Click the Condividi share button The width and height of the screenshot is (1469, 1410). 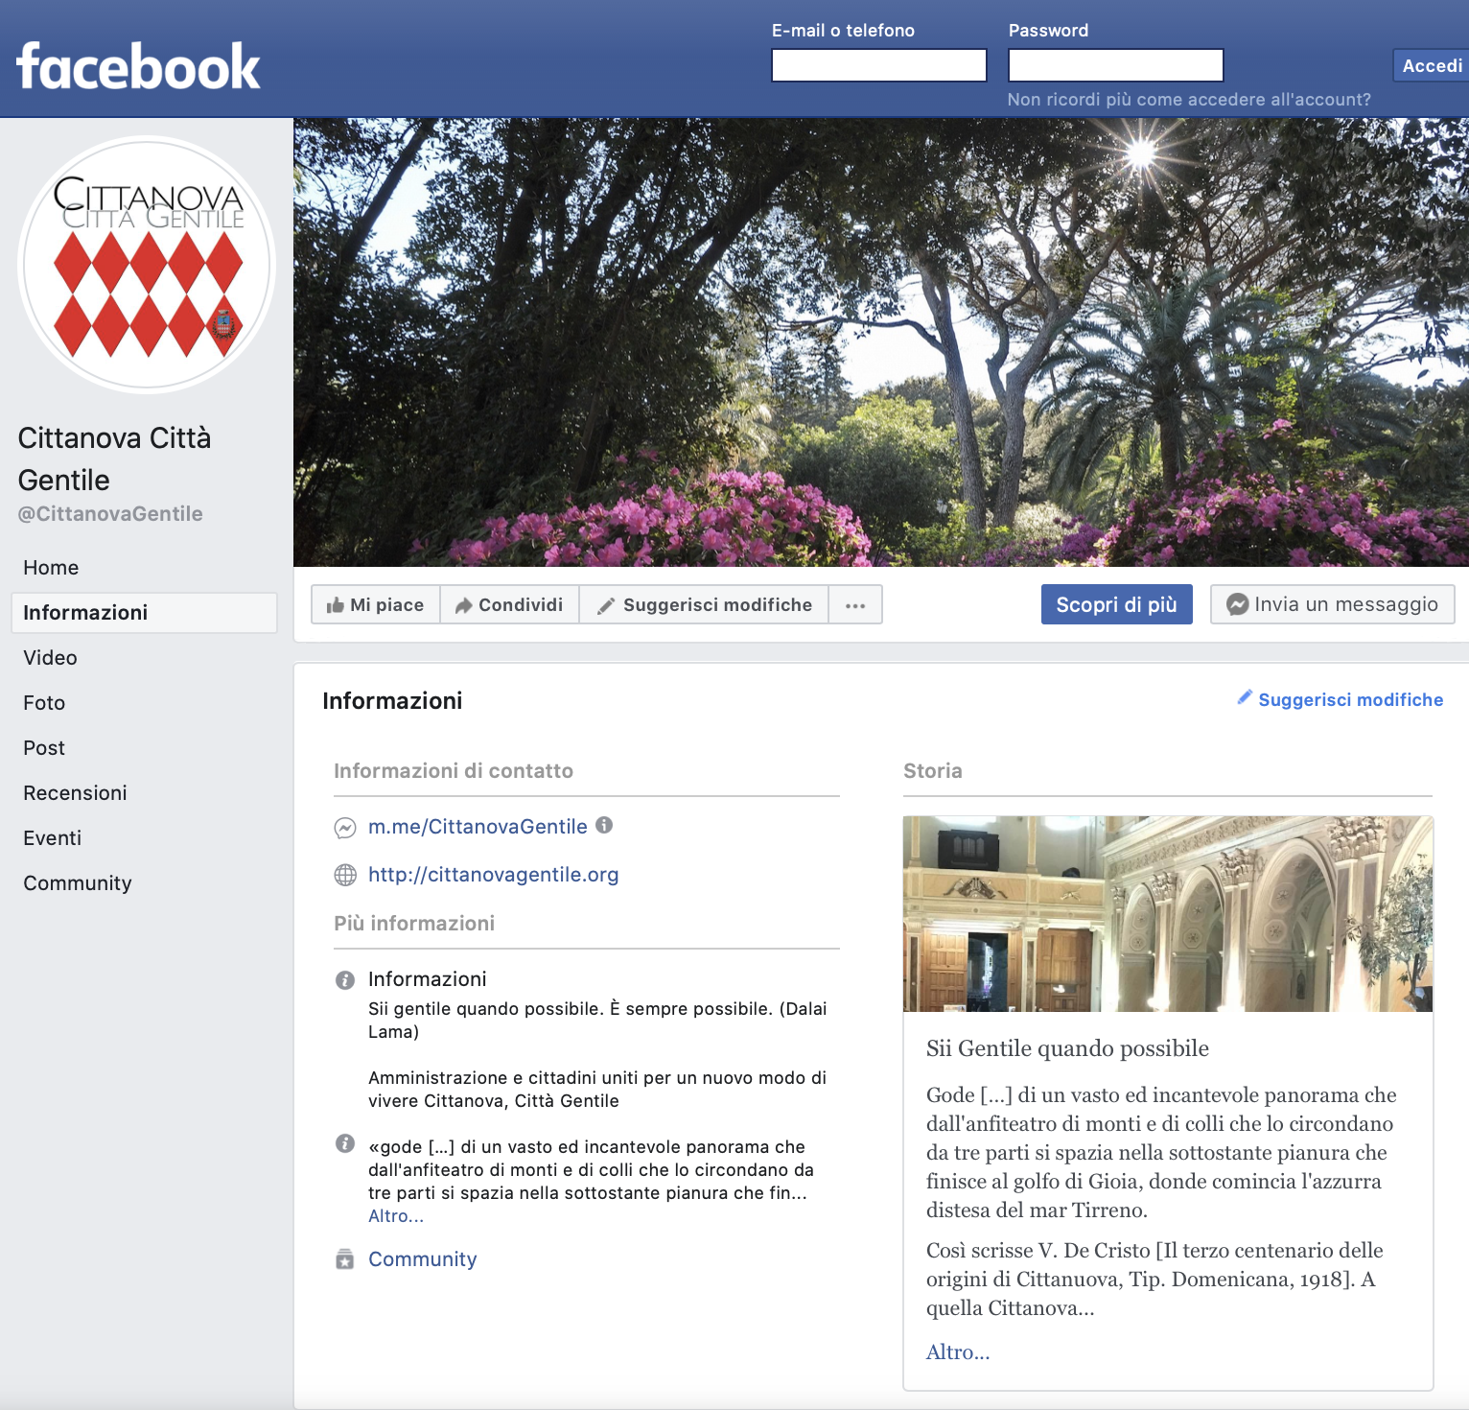coord(509,605)
